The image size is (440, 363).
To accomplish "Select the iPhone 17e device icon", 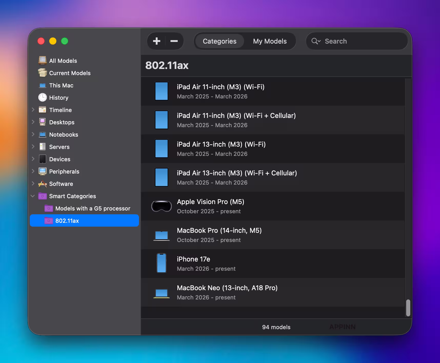I will (162, 263).
